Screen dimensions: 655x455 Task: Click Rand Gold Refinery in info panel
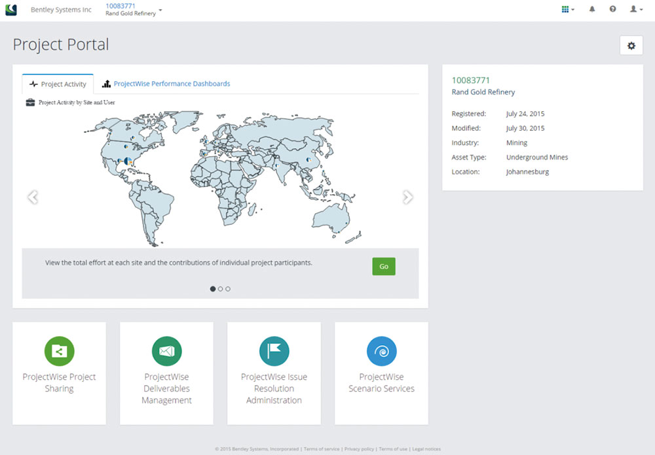tap(483, 92)
